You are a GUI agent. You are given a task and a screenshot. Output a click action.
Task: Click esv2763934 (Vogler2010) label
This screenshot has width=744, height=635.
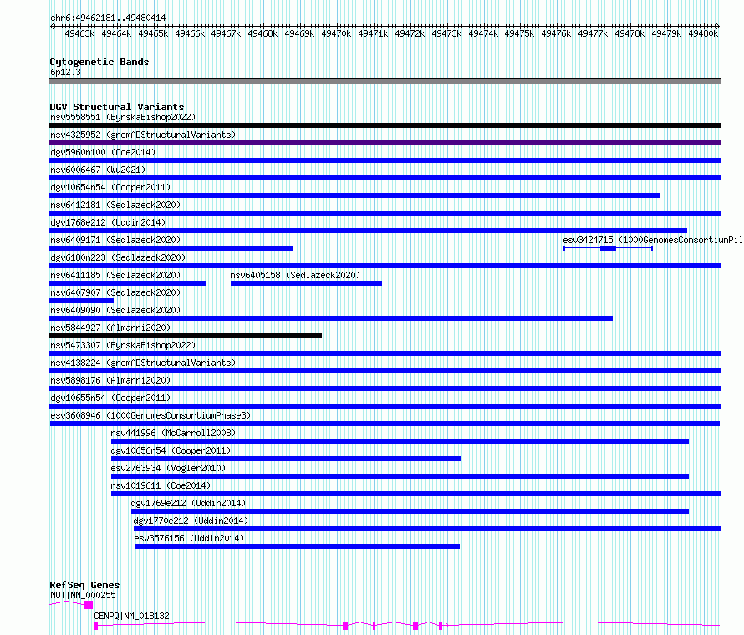(x=168, y=468)
